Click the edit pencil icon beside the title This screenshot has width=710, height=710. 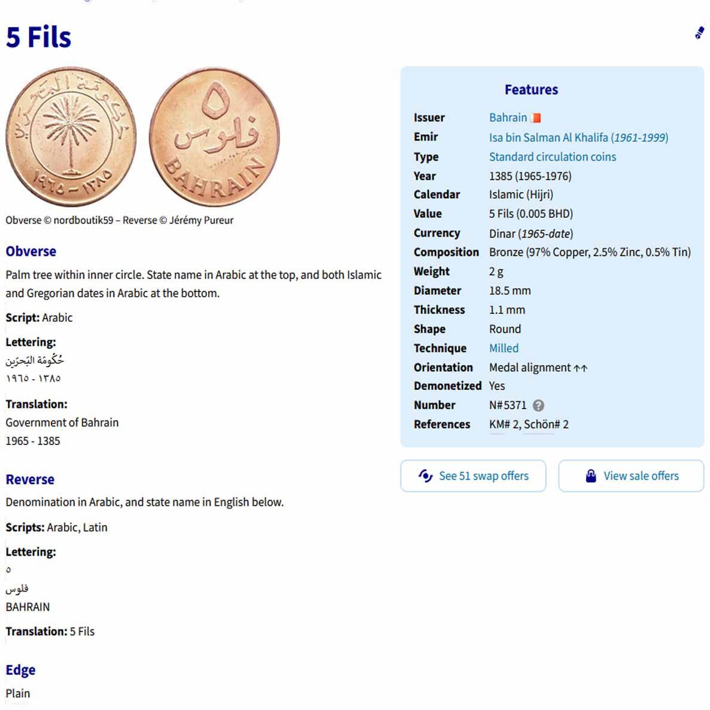coord(699,33)
